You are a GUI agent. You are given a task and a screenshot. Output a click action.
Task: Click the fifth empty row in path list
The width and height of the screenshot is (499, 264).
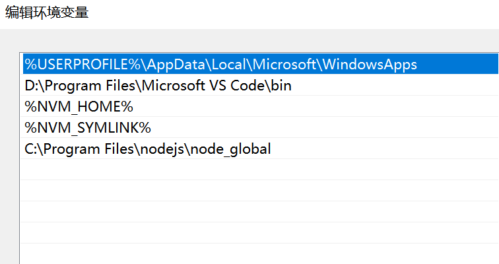(257, 254)
